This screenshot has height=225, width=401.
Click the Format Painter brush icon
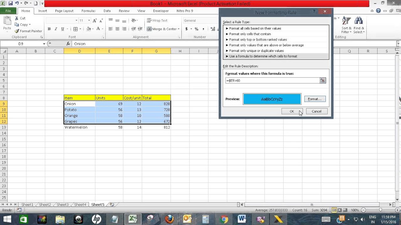[17, 31]
